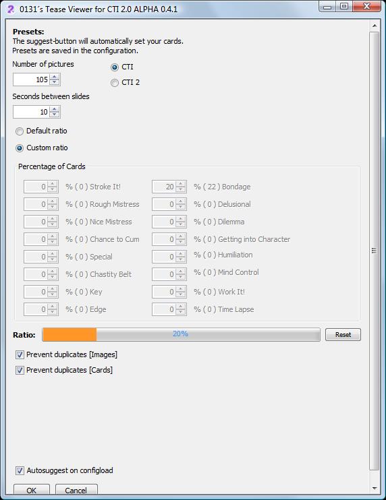Decrease the Number of pictures value
Image resolution: width=386 pixels, height=500 pixels.
point(55,82)
